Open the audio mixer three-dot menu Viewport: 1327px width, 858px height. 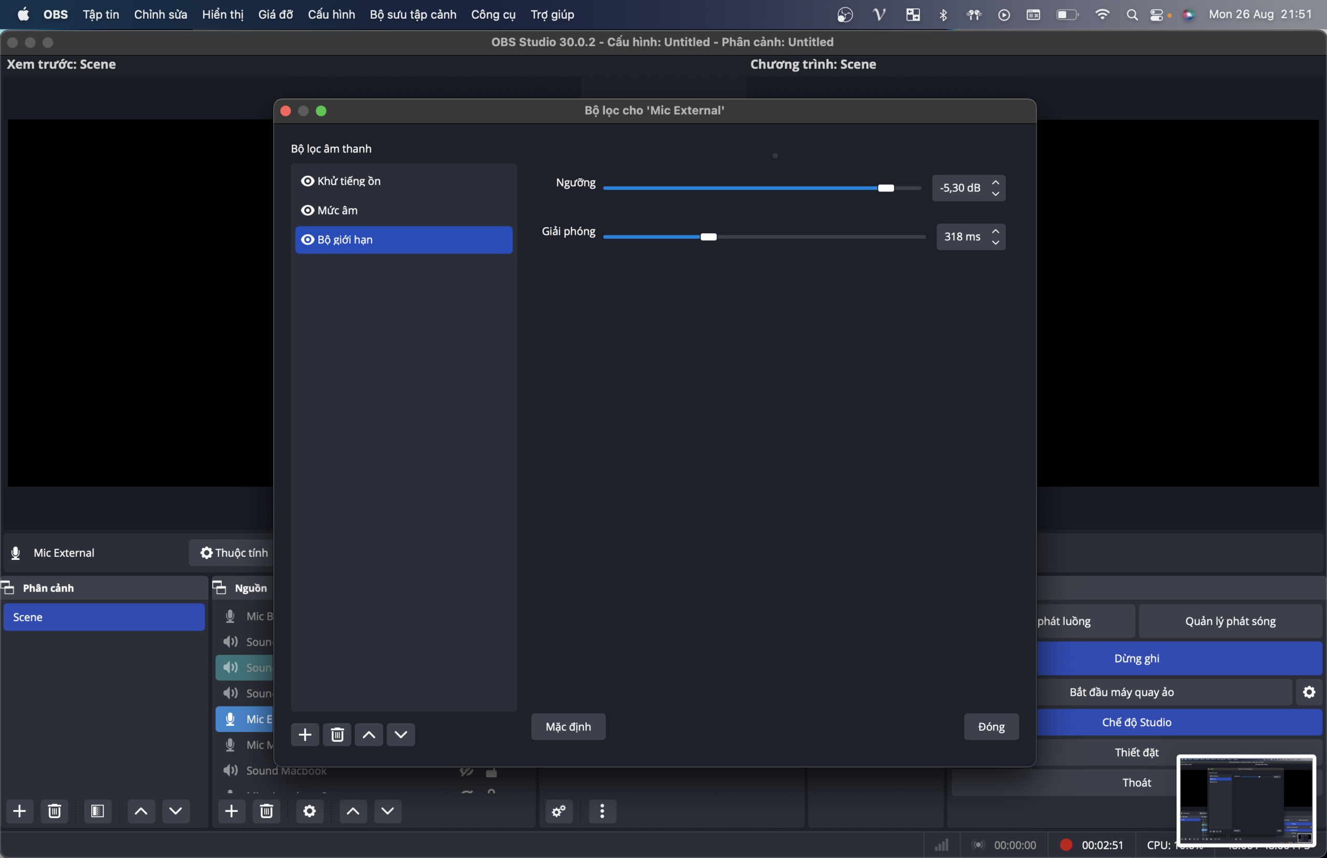[x=602, y=811]
